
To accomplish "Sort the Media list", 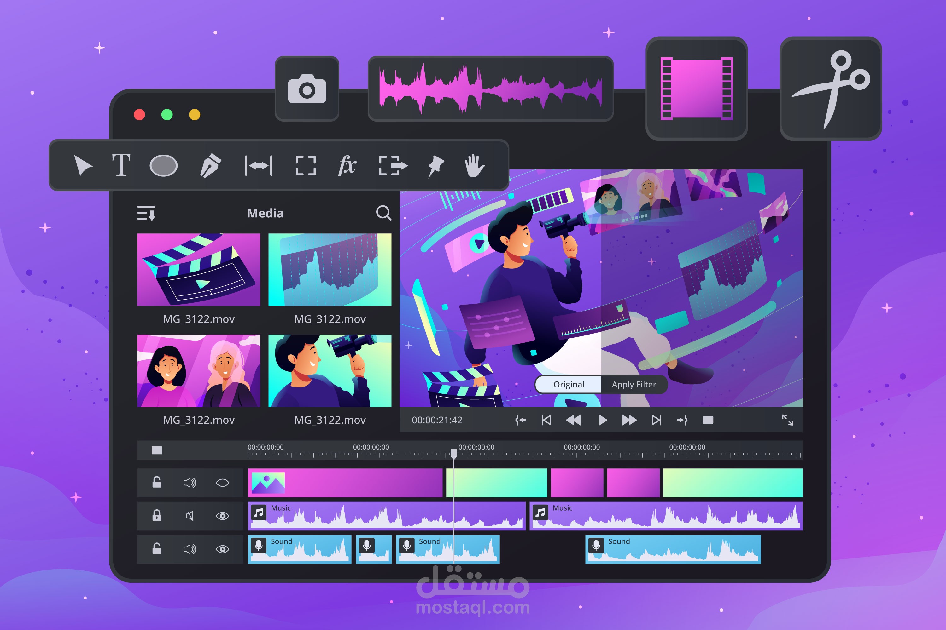I will (146, 213).
